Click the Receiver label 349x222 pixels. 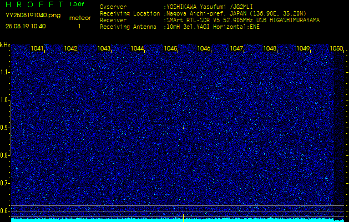pos(113,21)
